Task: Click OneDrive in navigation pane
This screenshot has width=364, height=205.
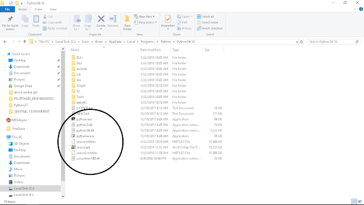Action: tap(18, 129)
